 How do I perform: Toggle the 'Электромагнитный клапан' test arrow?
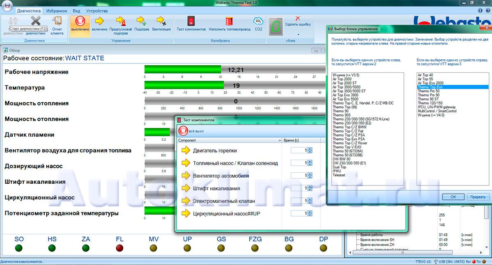point(186,201)
